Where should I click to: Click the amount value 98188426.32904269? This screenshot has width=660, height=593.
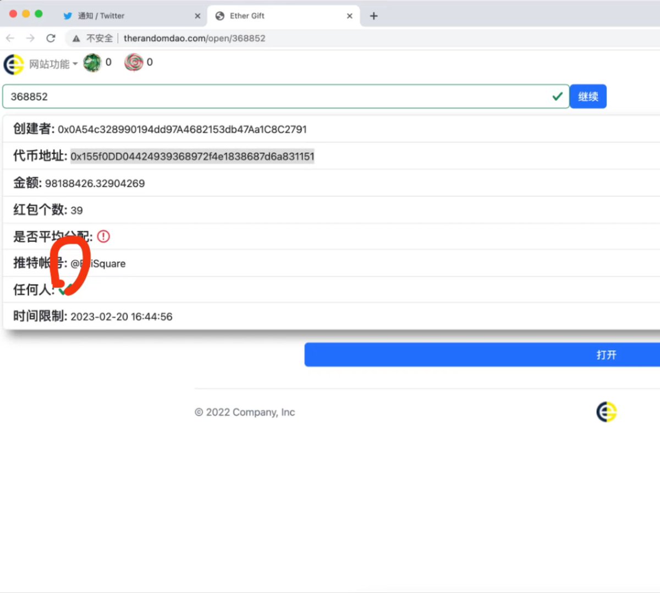click(x=95, y=183)
